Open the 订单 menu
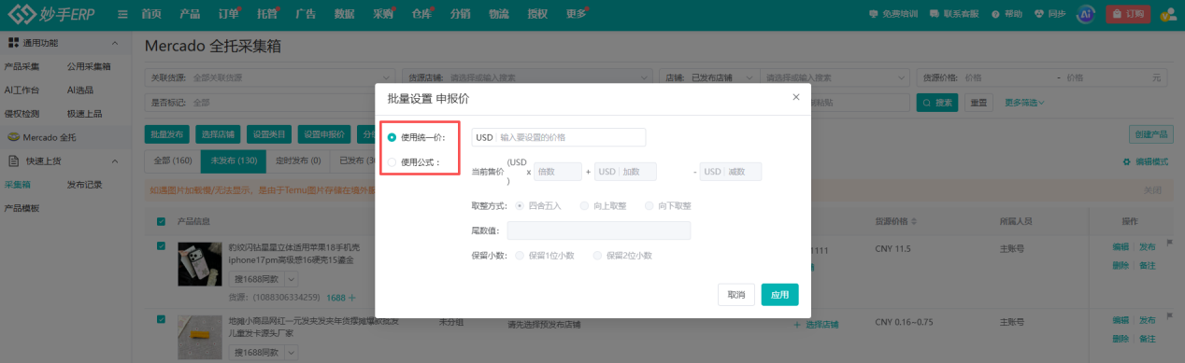 pyautogui.click(x=228, y=14)
